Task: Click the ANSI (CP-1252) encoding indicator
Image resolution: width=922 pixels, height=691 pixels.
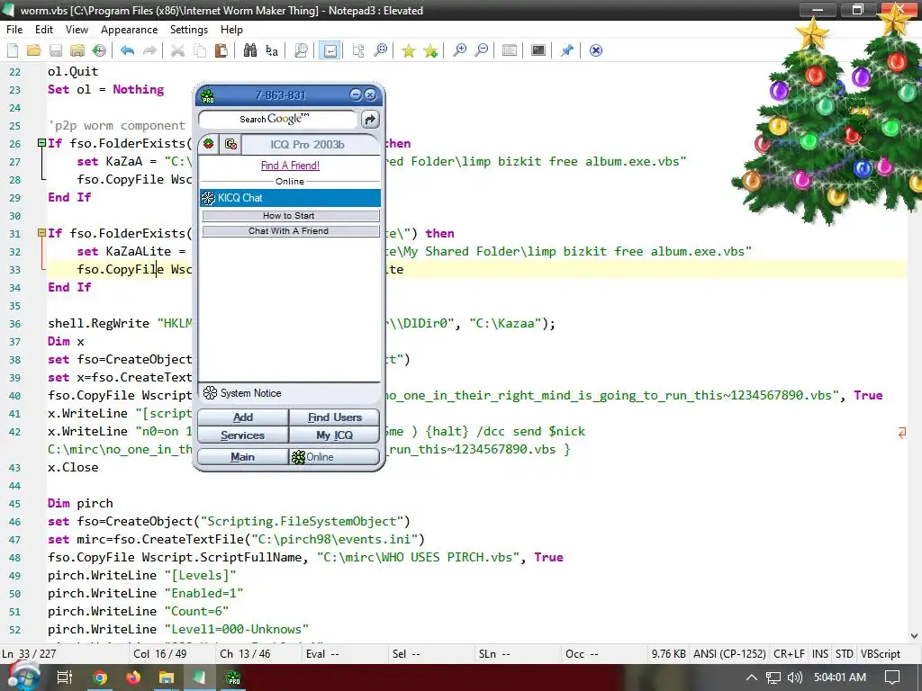Action: pos(729,654)
